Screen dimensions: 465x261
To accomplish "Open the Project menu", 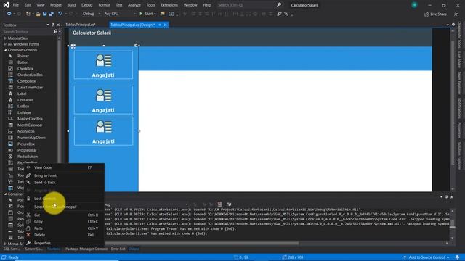I will pos(56,5).
